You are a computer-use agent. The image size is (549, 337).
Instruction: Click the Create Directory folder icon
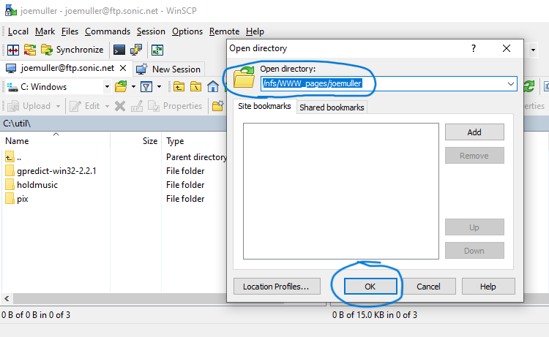click(x=217, y=106)
